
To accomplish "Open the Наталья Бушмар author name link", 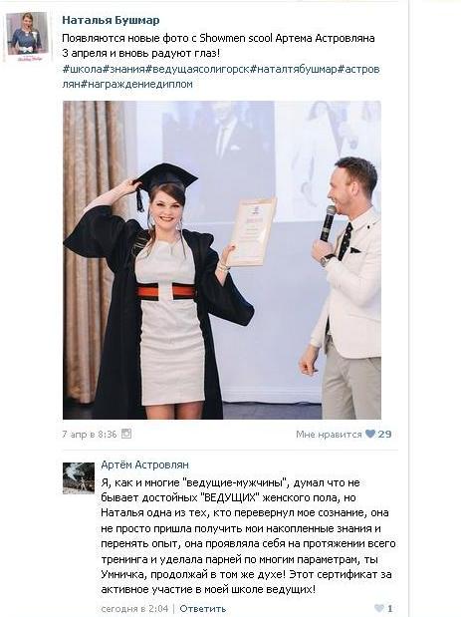I will pos(111,20).
